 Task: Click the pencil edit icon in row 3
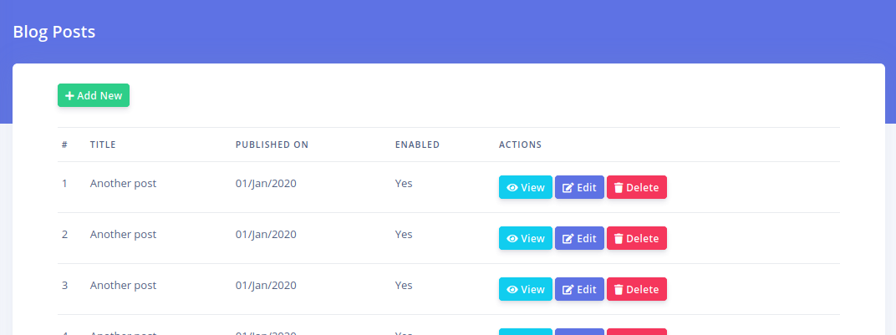(x=568, y=290)
